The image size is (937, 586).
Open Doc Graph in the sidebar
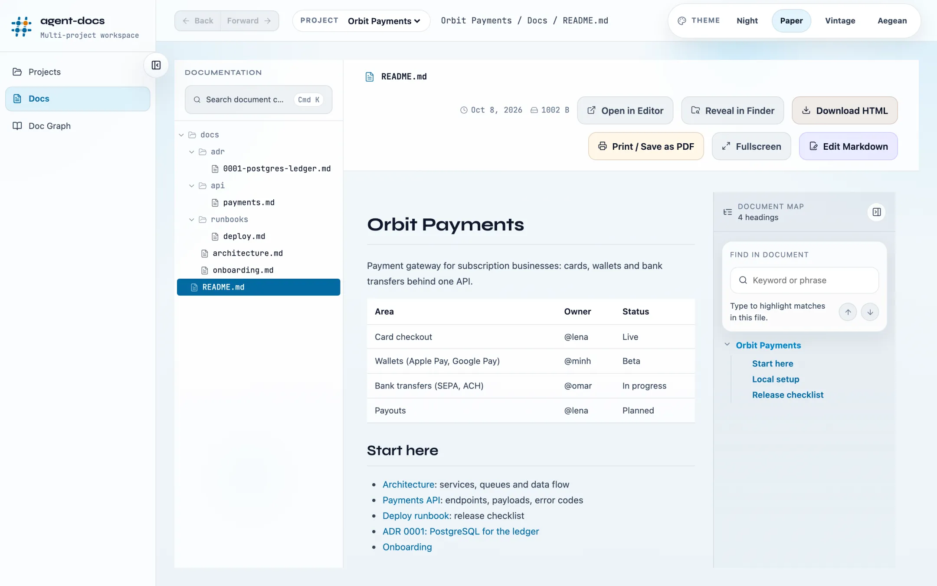pos(78,126)
